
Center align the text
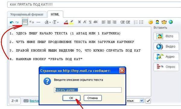tap(109, 22)
